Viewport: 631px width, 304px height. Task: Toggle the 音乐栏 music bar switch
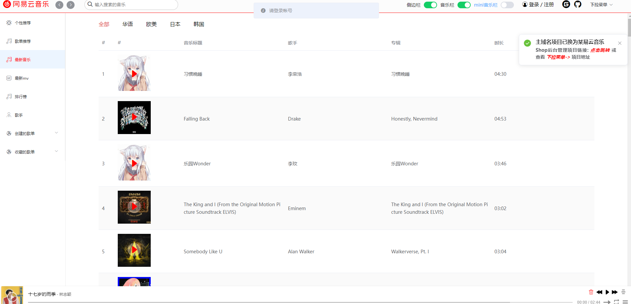464,5
